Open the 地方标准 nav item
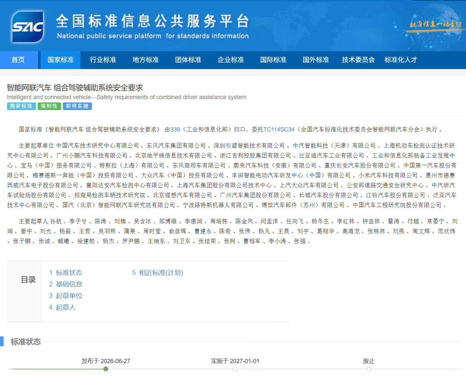 (x=146, y=60)
